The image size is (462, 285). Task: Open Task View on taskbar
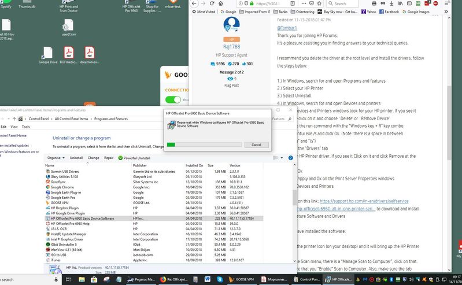click(x=68, y=279)
